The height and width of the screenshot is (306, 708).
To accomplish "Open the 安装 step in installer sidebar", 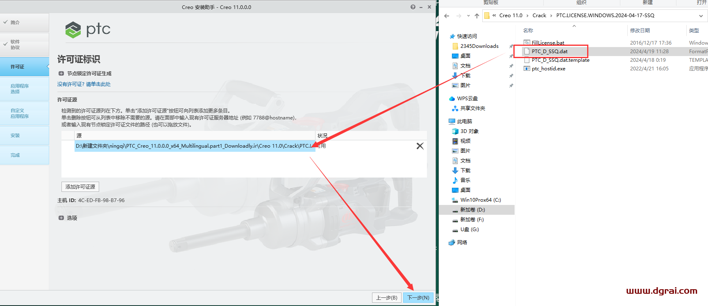I will coord(25,135).
